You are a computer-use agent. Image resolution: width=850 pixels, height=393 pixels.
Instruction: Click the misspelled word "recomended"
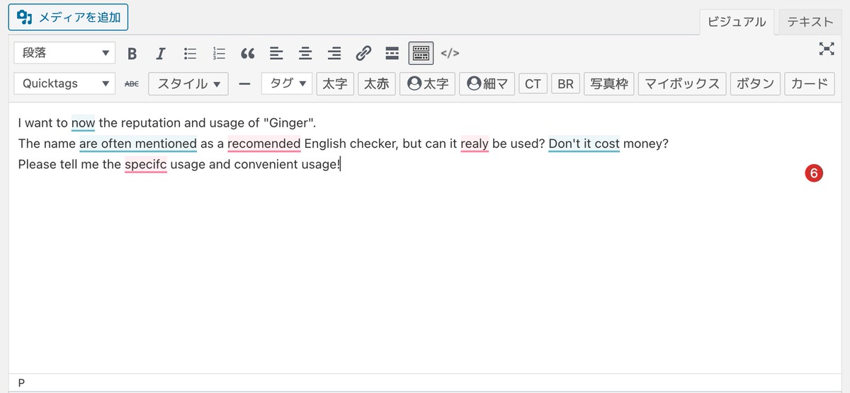264,143
